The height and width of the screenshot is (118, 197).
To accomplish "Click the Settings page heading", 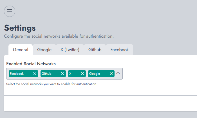I will click(x=20, y=28).
